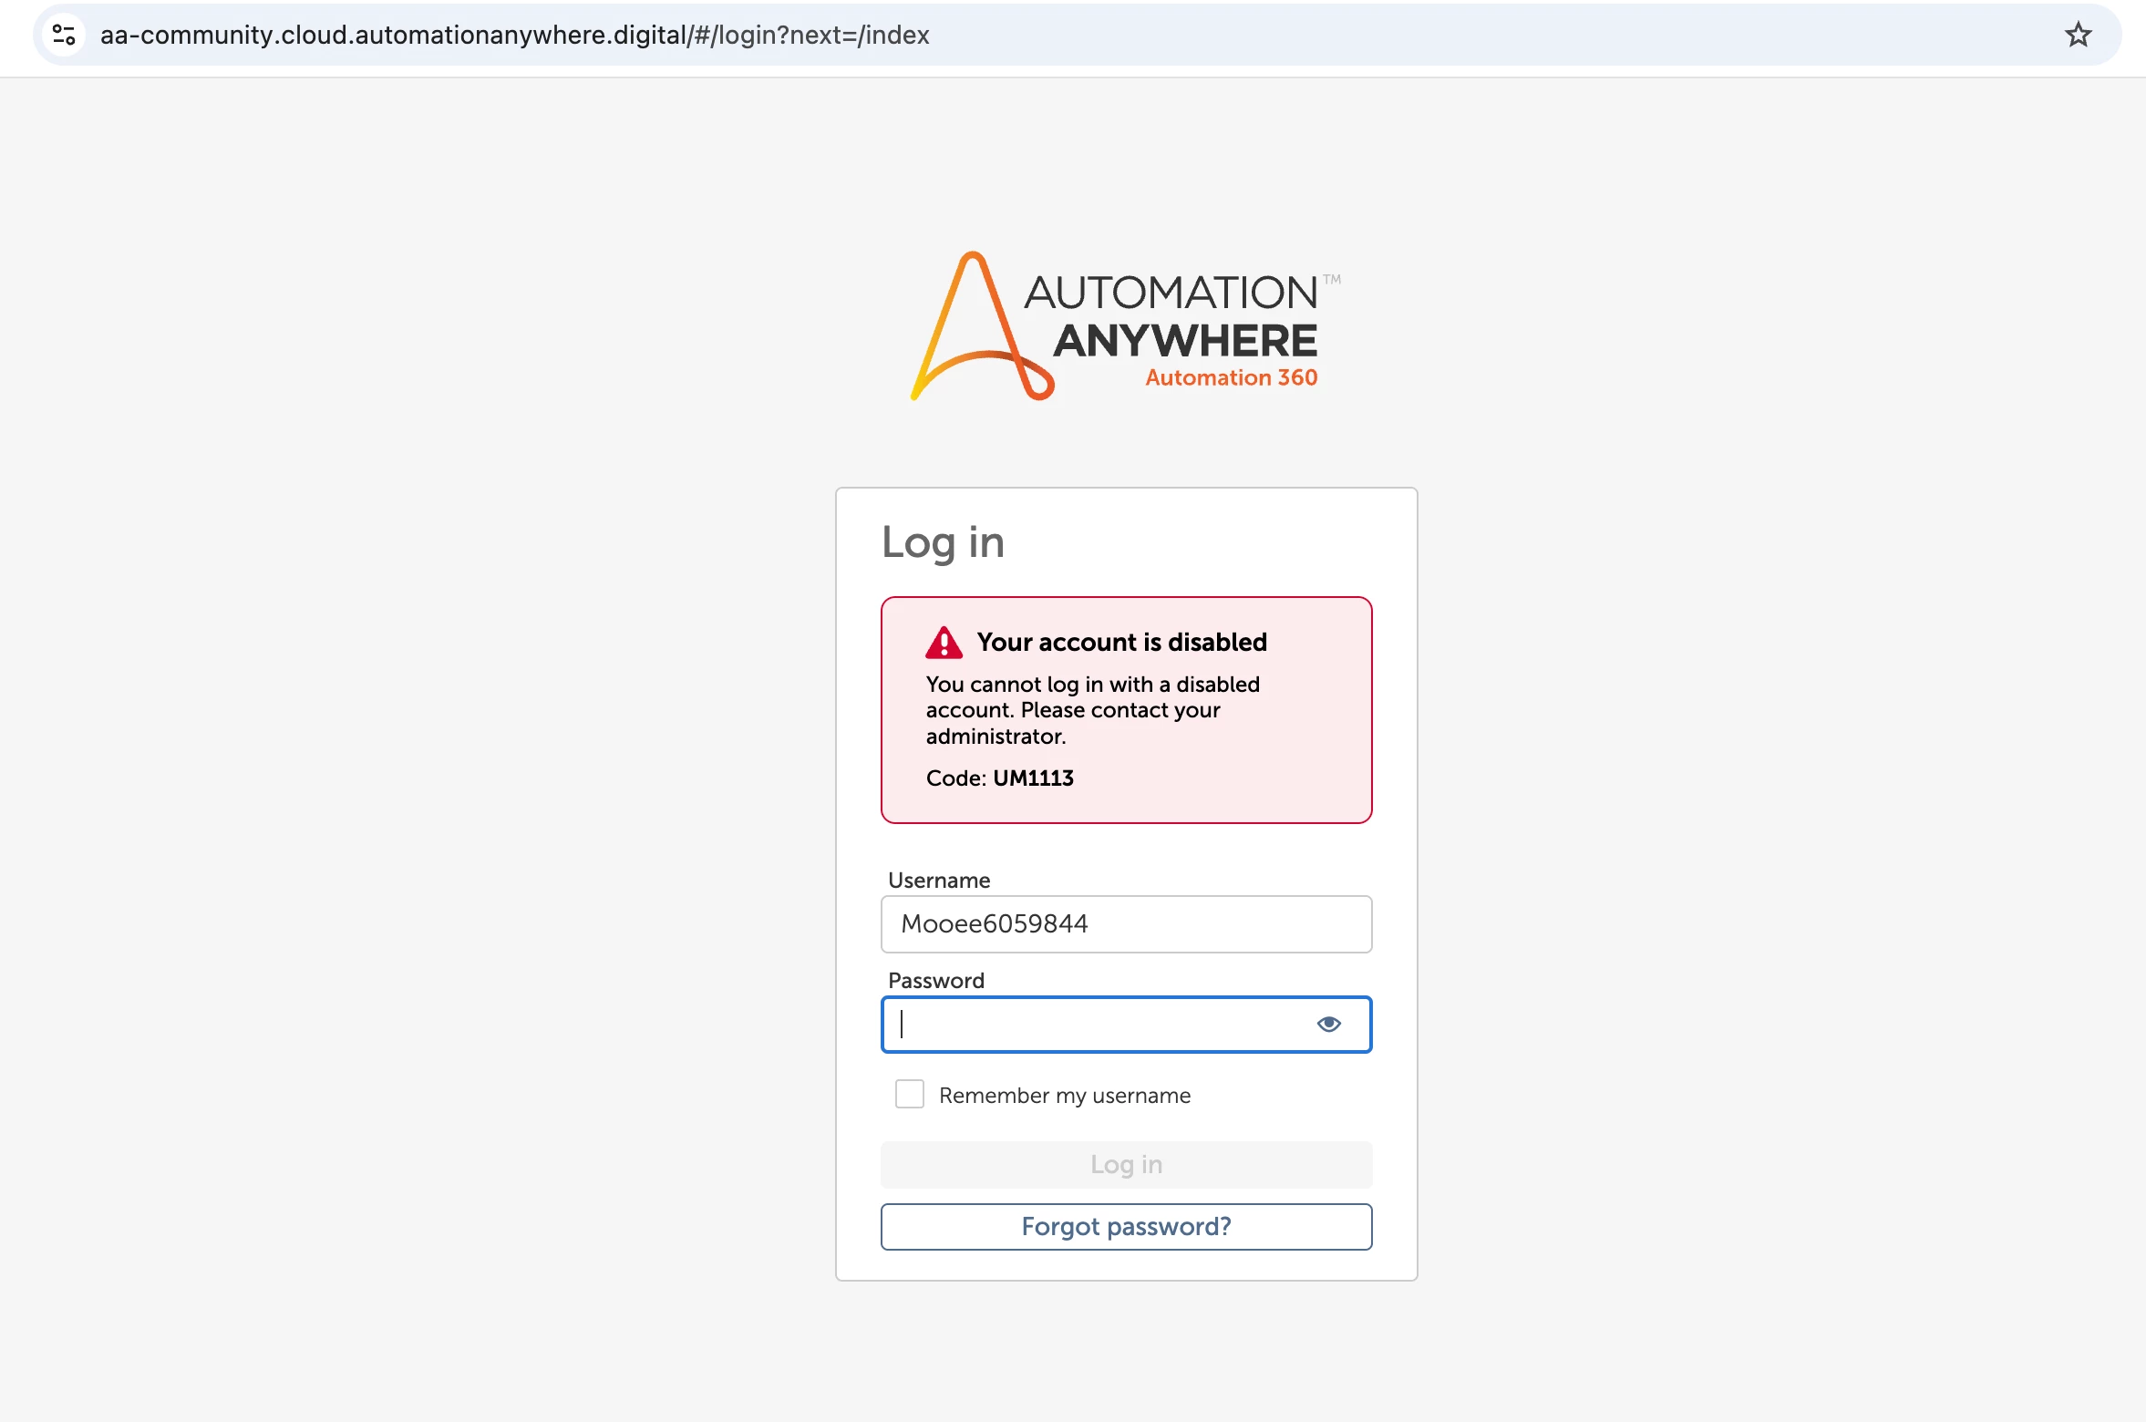Select the browser URL address text

514,35
